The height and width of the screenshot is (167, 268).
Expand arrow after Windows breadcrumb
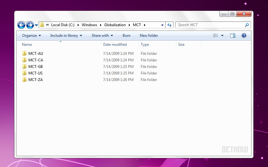click(x=101, y=25)
